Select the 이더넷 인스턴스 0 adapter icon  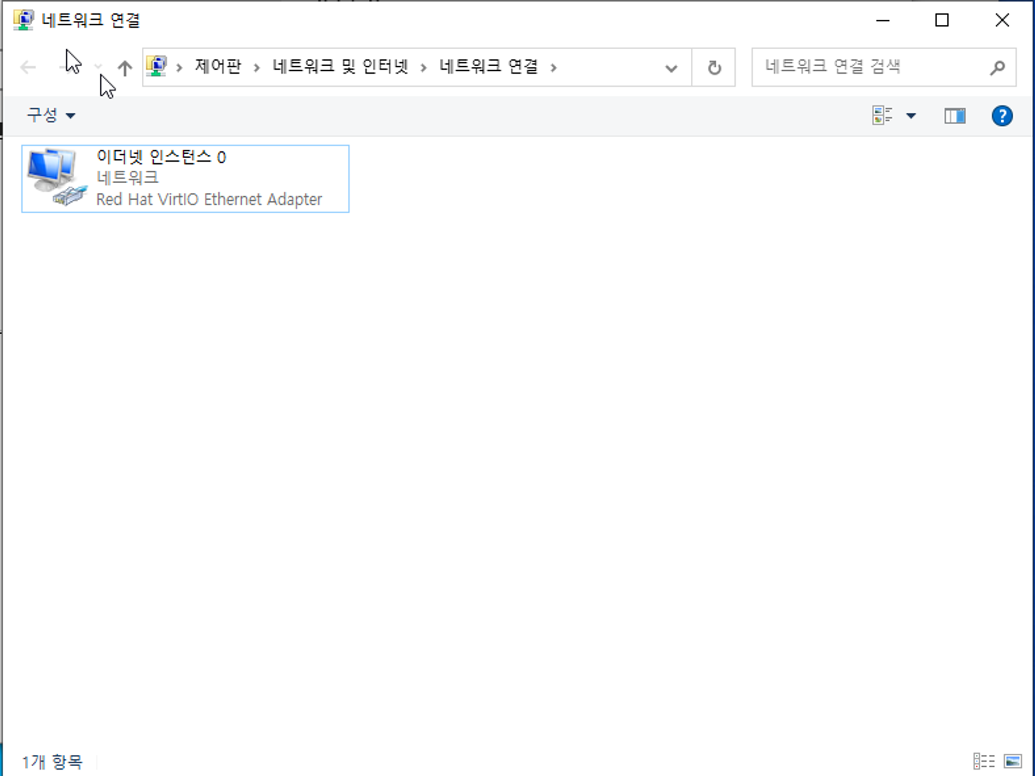pyautogui.click(x=56, y=177)
